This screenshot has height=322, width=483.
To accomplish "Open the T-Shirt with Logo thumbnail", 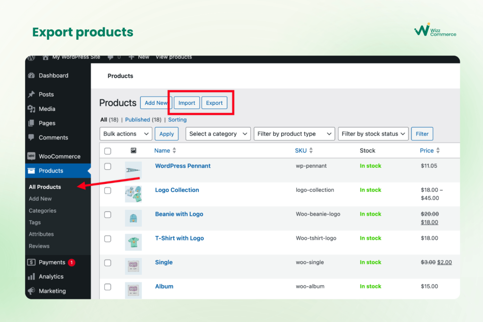I will 133,242.
